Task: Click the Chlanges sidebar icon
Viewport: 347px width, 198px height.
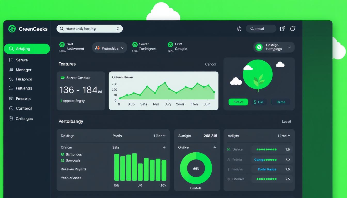Action: coord(11,118)
